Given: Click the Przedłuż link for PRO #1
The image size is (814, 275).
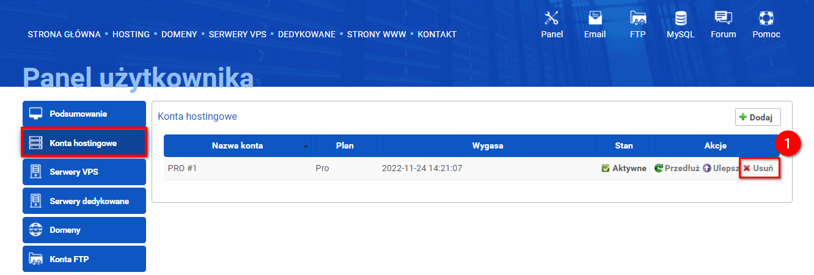Looking at the screenshot, I should point(676,168).
